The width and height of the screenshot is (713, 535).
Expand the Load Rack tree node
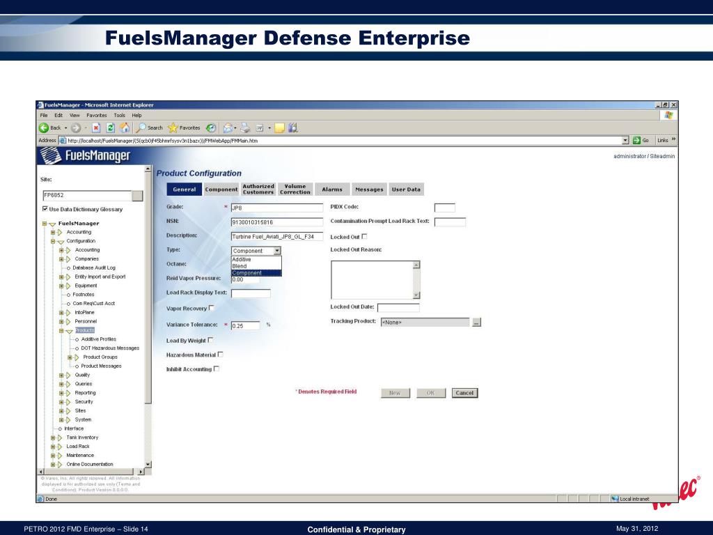[x=53, y=447]
